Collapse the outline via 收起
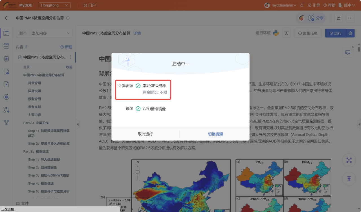The height and width of the screenshot is (212, 361). pos(69,67)
